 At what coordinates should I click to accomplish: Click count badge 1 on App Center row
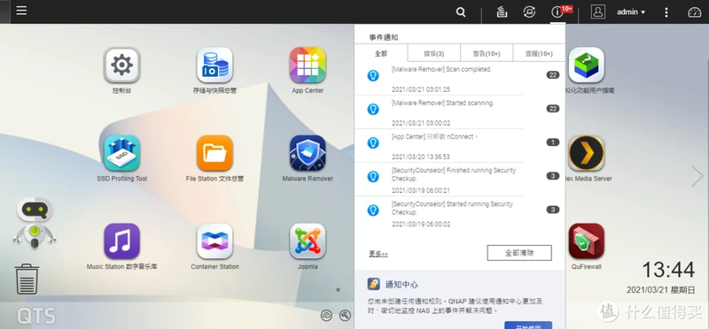click(552, 142)
